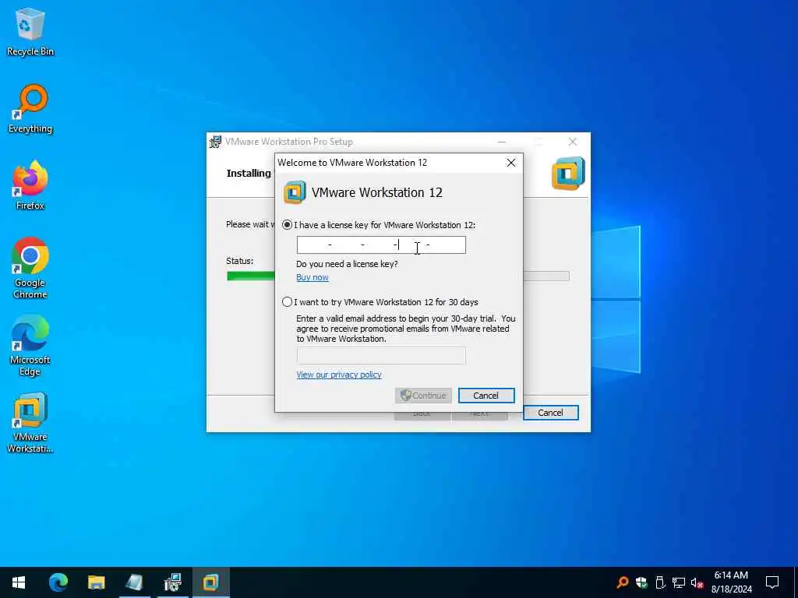Select the 30-day trial radio option
Screen dimensions: 798x598
pyautogui.click(x=287, y=302)
